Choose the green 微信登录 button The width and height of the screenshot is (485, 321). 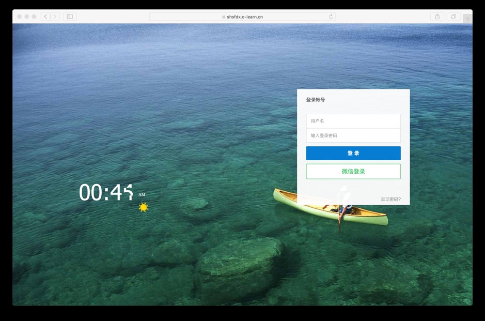click(353, 171)
